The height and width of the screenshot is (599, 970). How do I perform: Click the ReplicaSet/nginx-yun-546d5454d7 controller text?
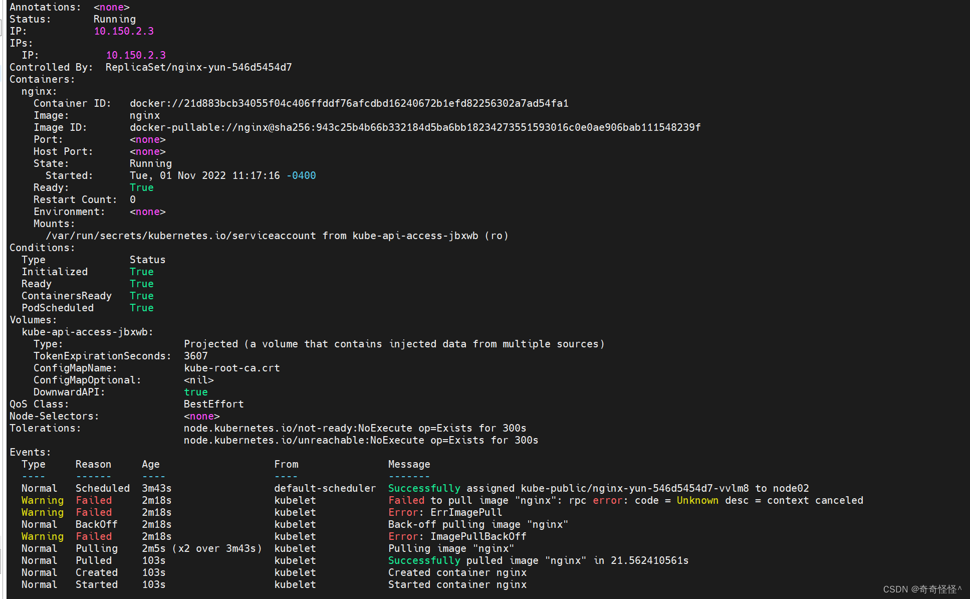coord(198,67)
